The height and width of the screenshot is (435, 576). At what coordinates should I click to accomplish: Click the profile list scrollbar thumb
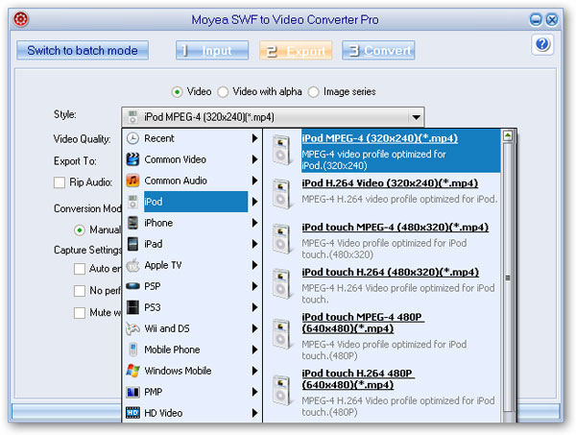pyautogui.click(x=508, y=278)
